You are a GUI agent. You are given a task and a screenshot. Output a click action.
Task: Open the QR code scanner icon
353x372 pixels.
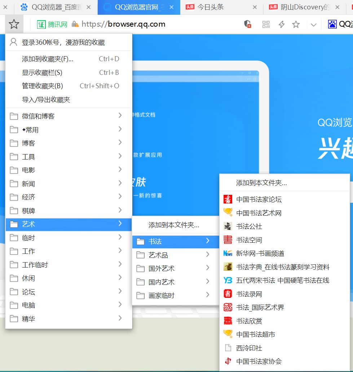(x=266, y=24)
